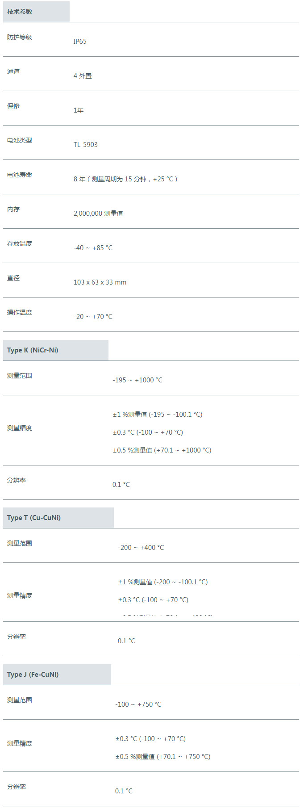Click the IP65 protection rating value
This screenshot has width=304, height=809.
pos(80,42)
